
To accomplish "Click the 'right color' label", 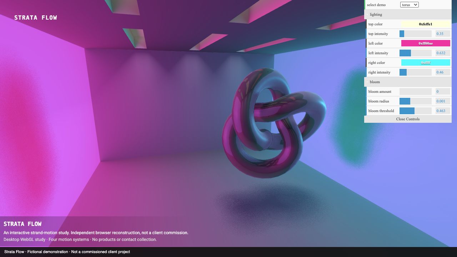I will [x=377, y=62].
